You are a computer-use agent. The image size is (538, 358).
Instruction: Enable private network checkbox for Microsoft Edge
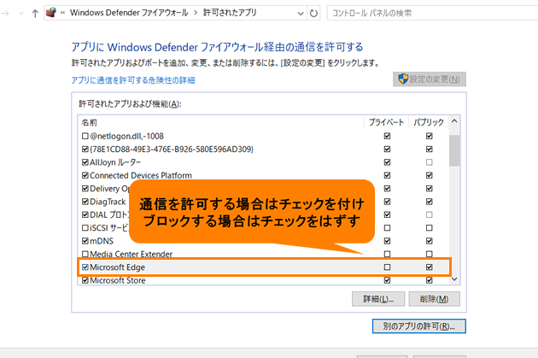[x=388, y=267]
